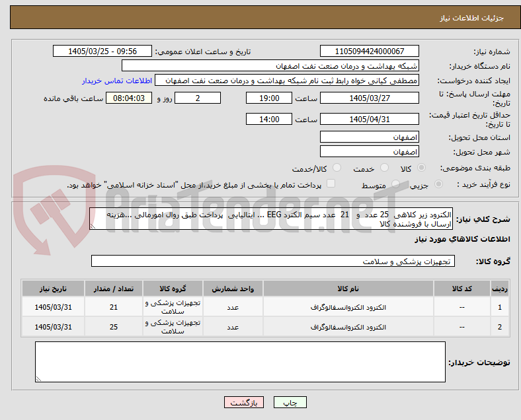Select the خدمت radio button
Viewport: 521px width, 420px height.
tap(384, 168)
